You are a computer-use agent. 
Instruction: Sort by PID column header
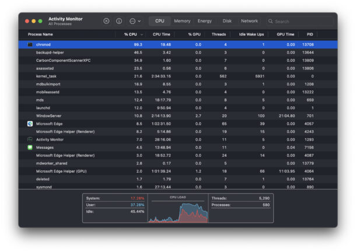point(310,34)
